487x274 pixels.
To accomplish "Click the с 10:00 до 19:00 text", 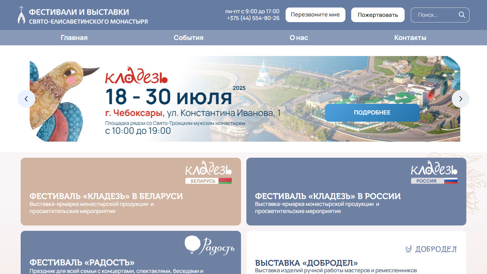I will click(x=138, y=131).
